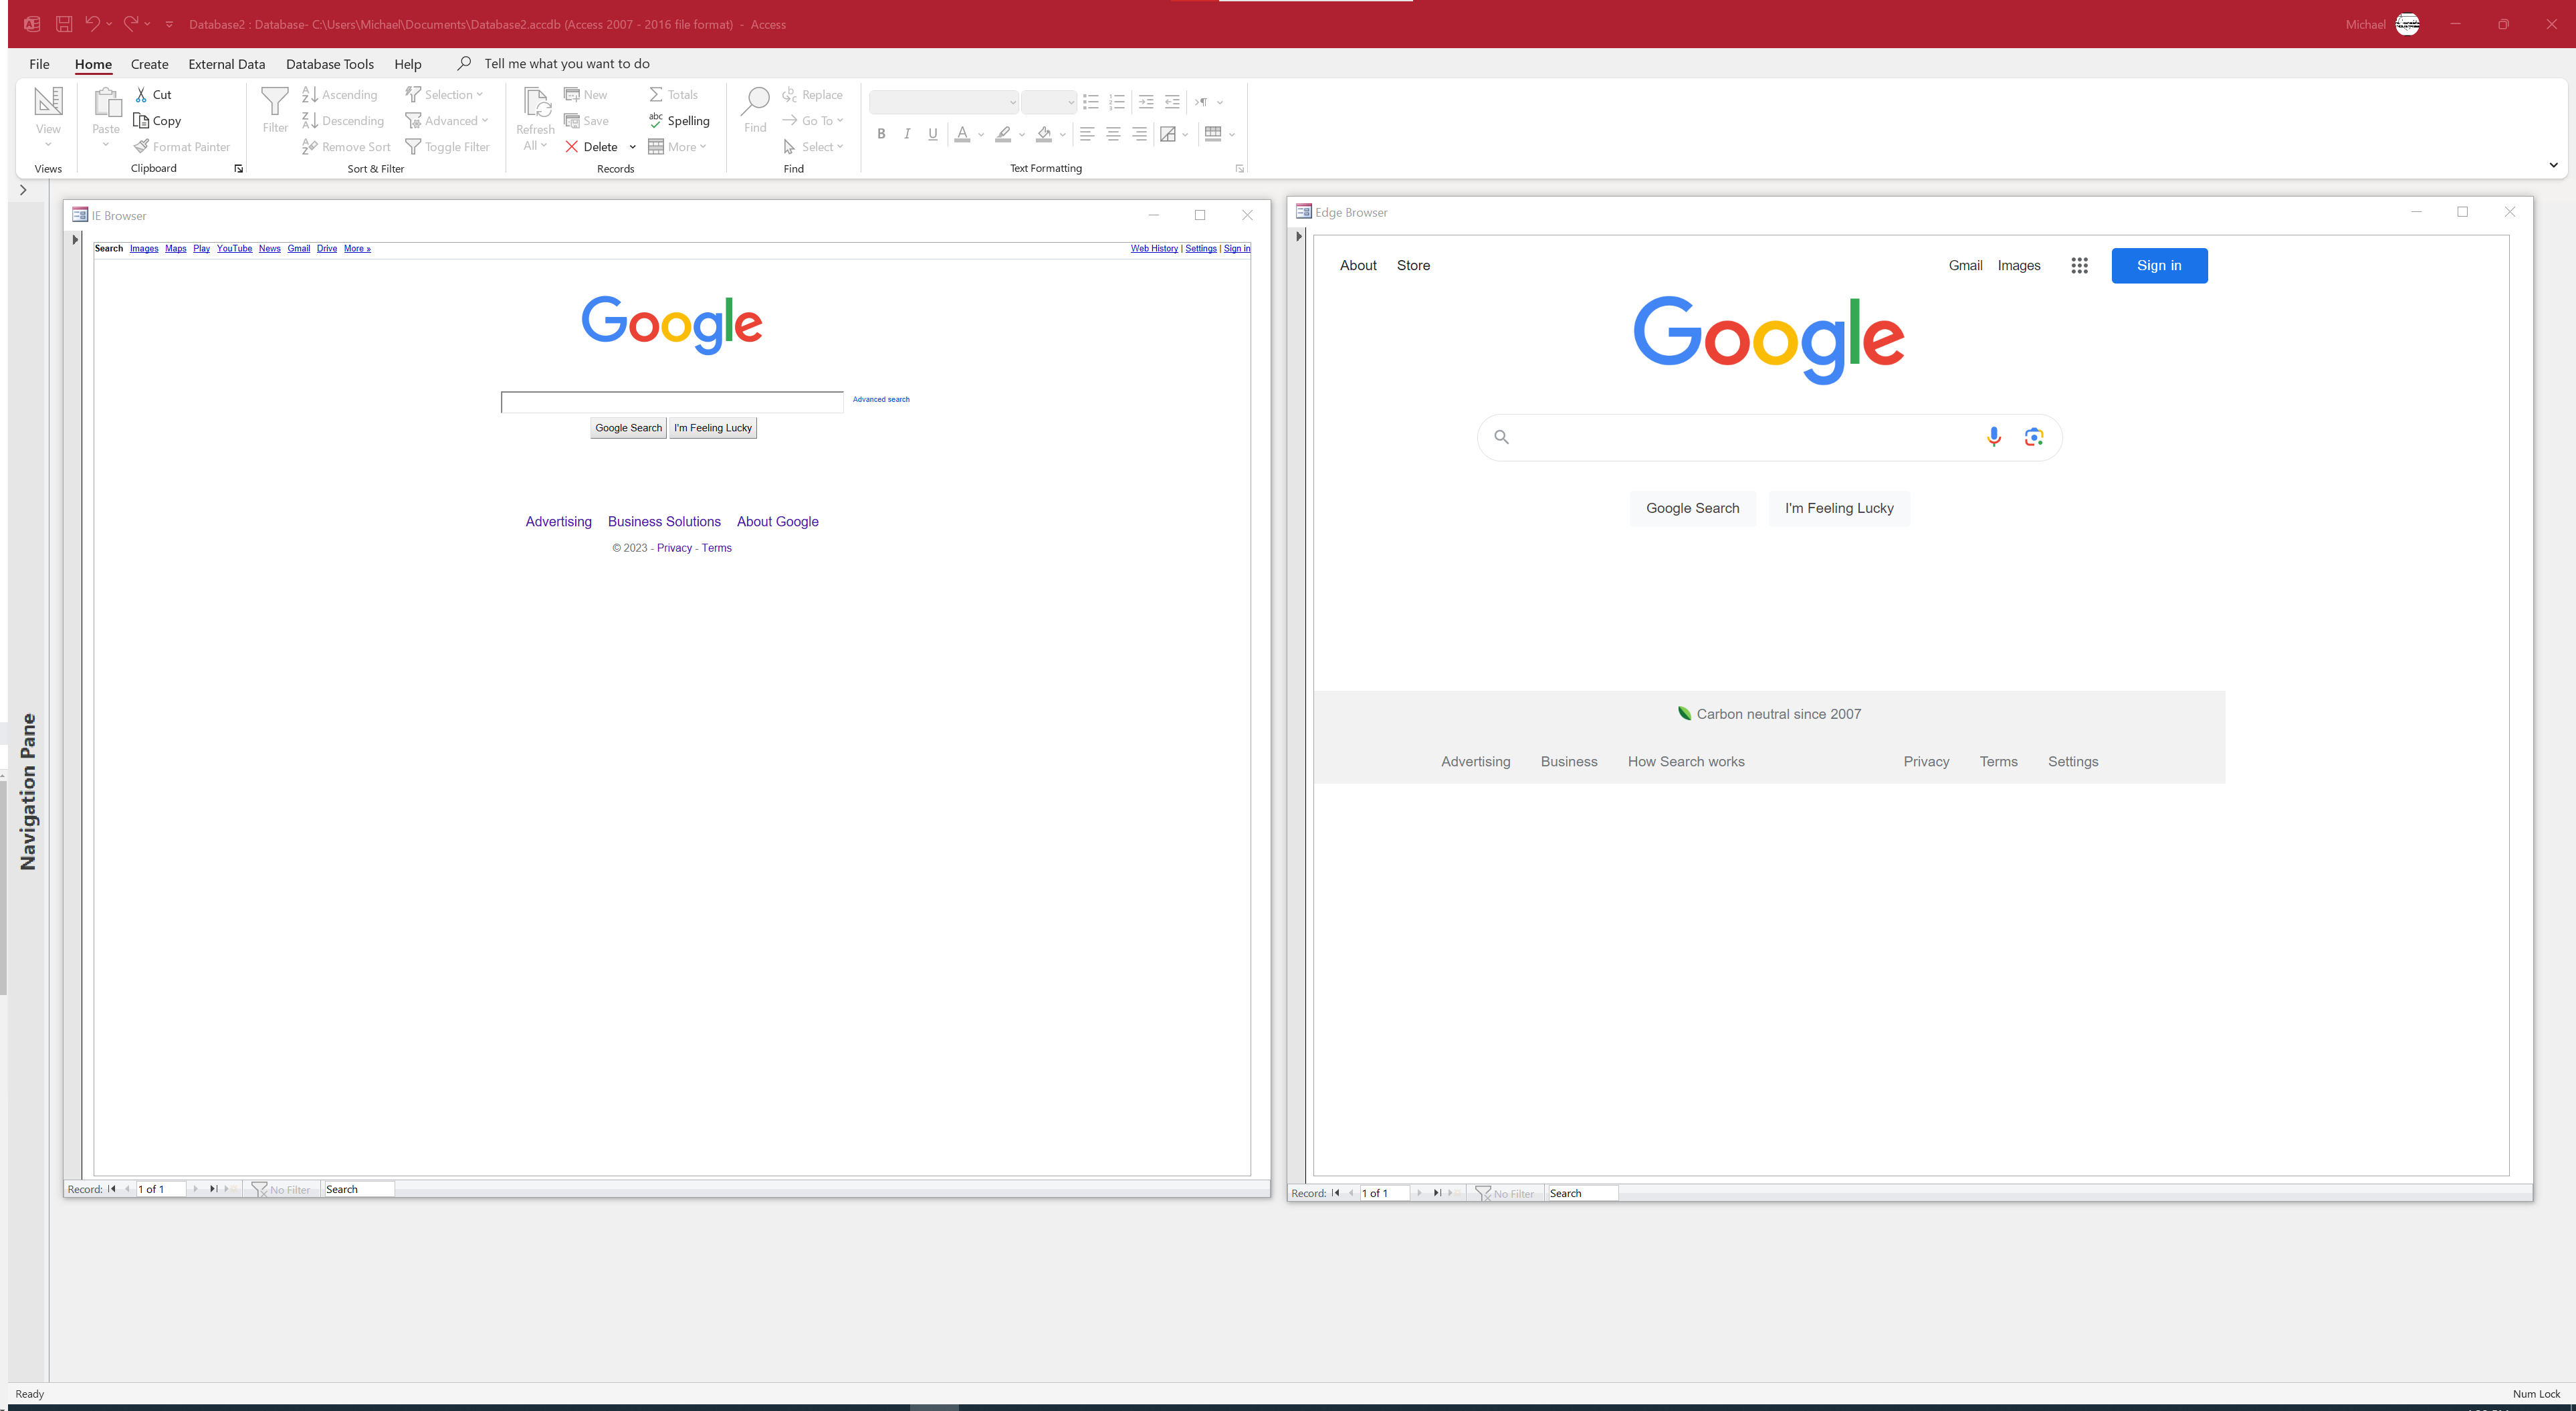
Task: Click the Google Lens camera icon
Action: coord(2033,437)
